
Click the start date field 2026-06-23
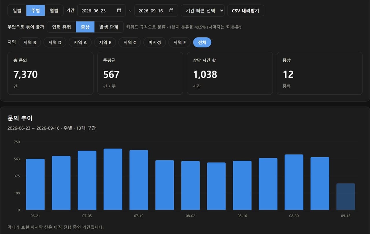coord(101,11)
